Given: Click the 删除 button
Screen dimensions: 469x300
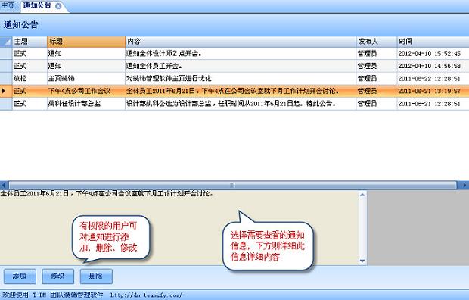Looking at the screenshot, I should 96,276.
